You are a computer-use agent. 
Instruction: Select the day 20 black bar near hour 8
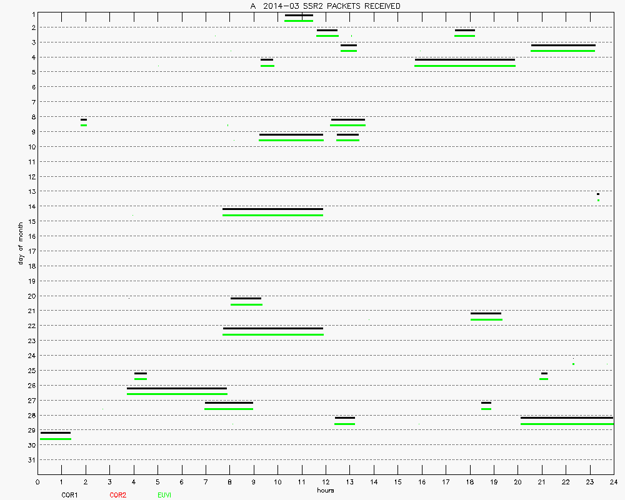(x=246, y=299)
